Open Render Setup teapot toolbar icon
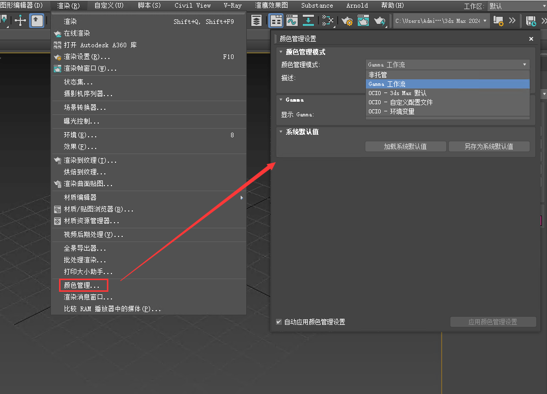 click(x=347, y=21)
